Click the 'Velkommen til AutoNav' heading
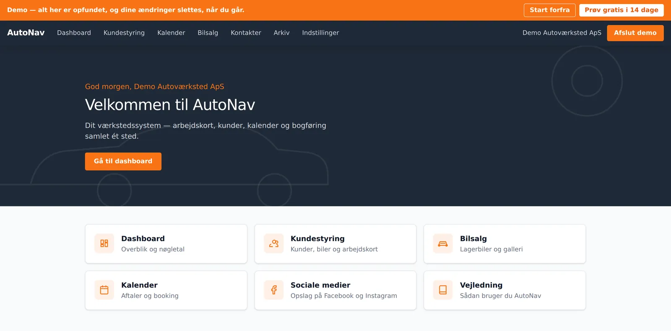This screenshot has height=331, width=671. point(170,104)
